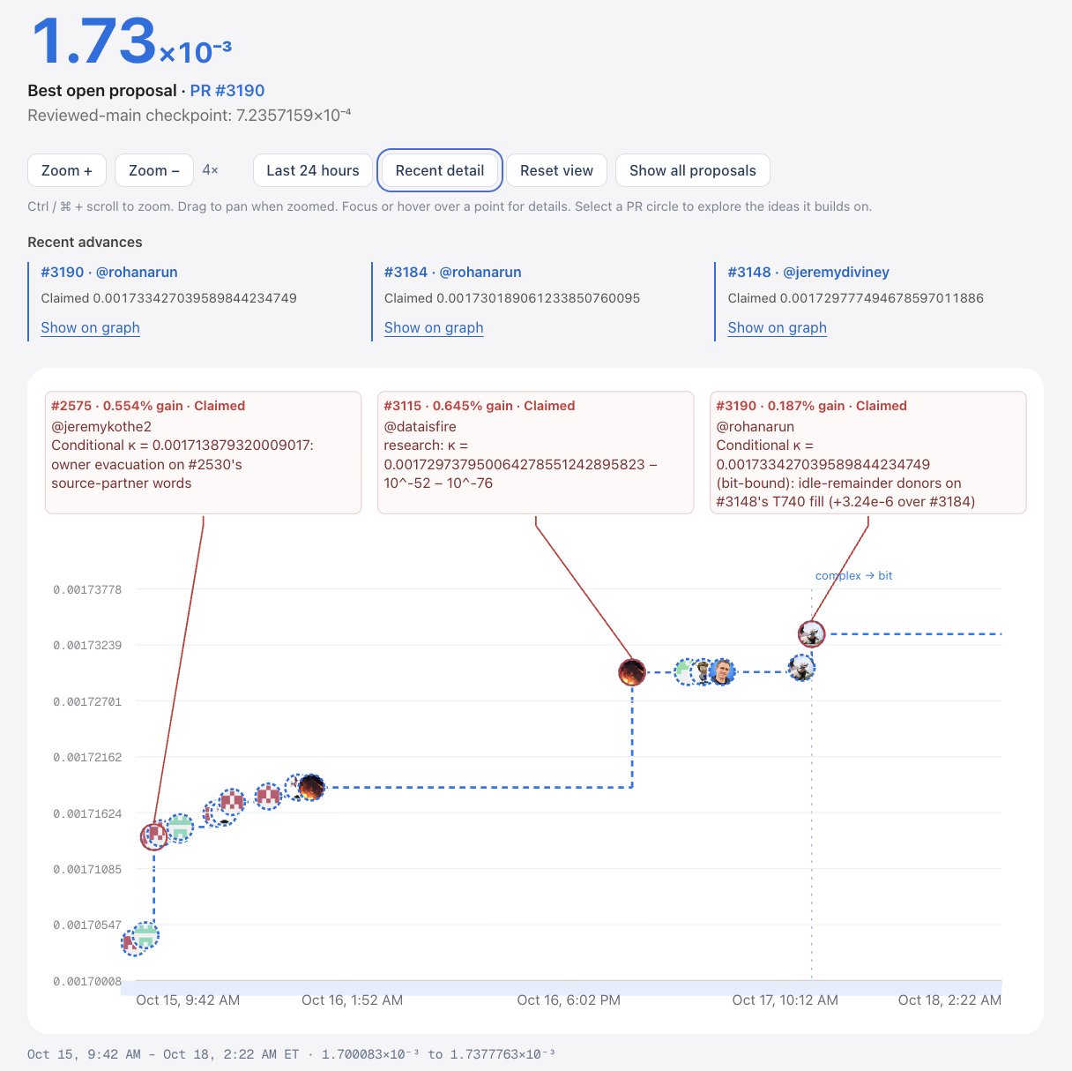The height and width of the screenshot is (1071, 1072).
Task: Show all proposals on the graph
Action: pos(693,170)
